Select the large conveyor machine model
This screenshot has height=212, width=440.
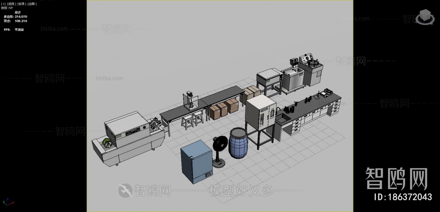point(128,139)
